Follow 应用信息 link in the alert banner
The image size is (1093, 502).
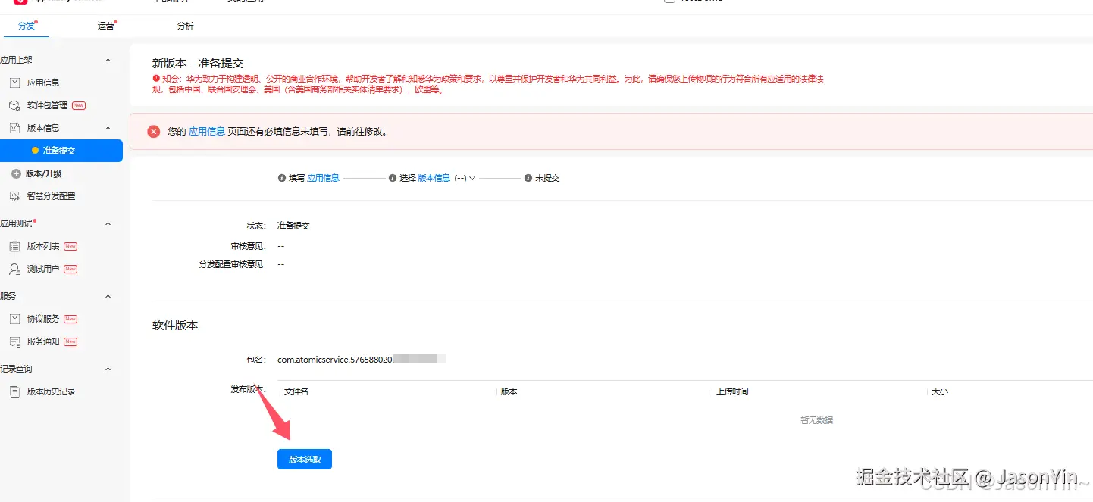207,131
